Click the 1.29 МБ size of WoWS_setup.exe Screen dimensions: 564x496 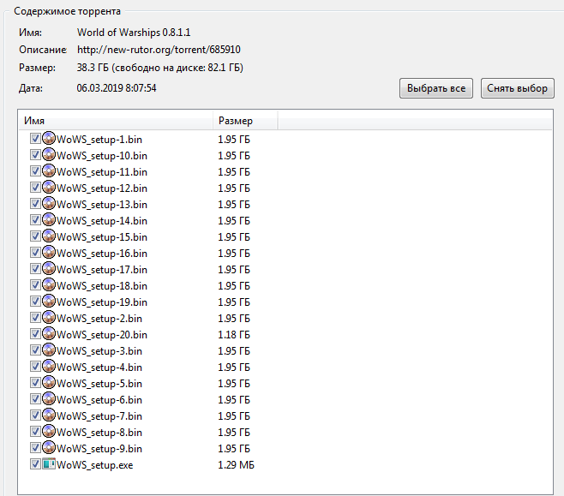pyautogui.click(x=236, y=464)
